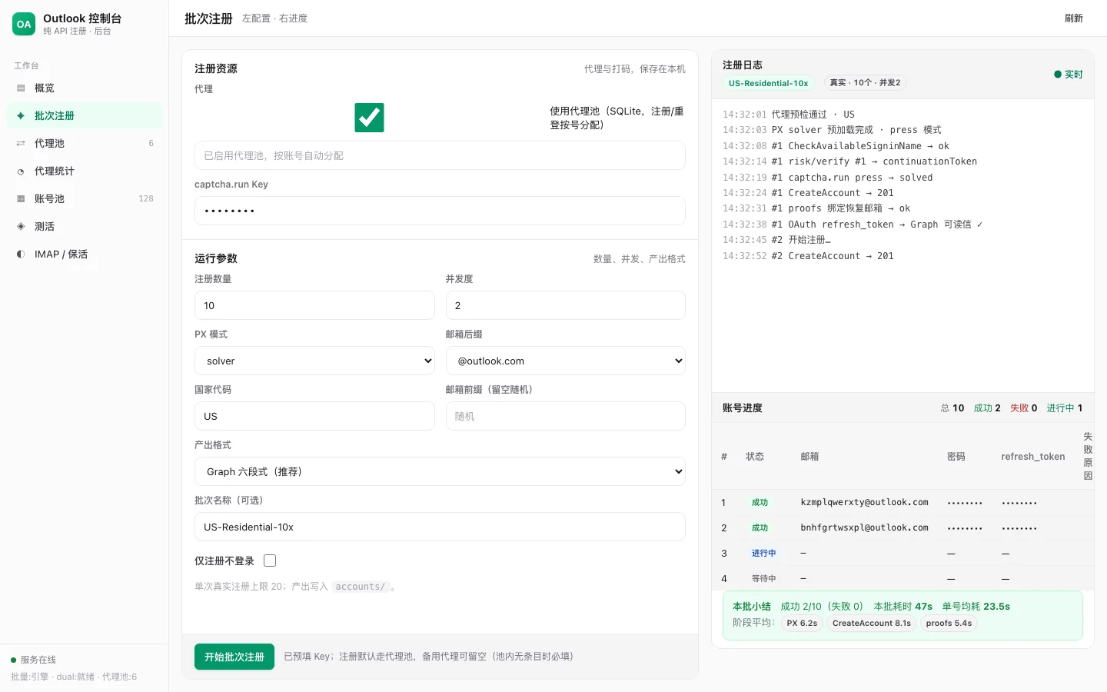The height and width of the screenshot is (692, 1107).
Task: Select 批次注册 in the sidebar
Action: pyautogui.click(x=85, y=116)
